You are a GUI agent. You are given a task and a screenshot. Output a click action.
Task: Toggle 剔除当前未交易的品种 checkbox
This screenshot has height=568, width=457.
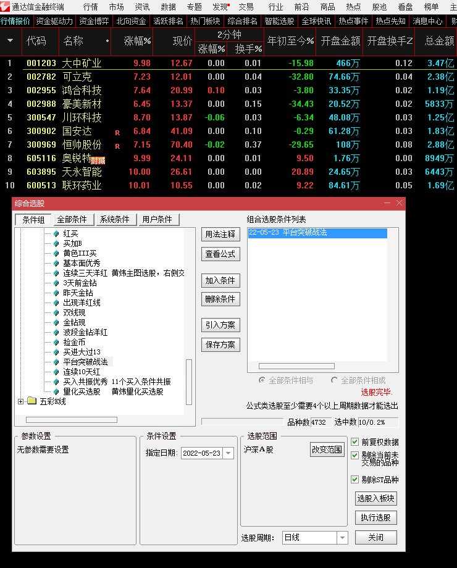click(x=355, y=456)
